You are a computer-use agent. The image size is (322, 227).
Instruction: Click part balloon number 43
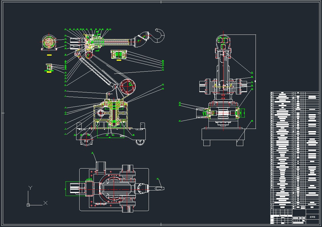pyautogui.click(x=163, y=84)
